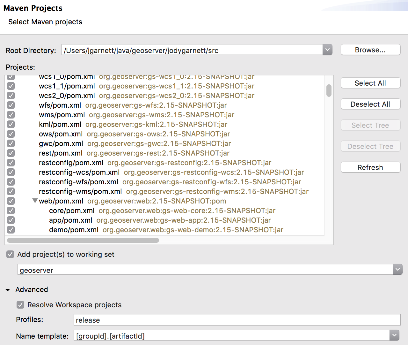The image size is (408, 345).
Task: Click into the Profiles text field
Action: [237, 320]
